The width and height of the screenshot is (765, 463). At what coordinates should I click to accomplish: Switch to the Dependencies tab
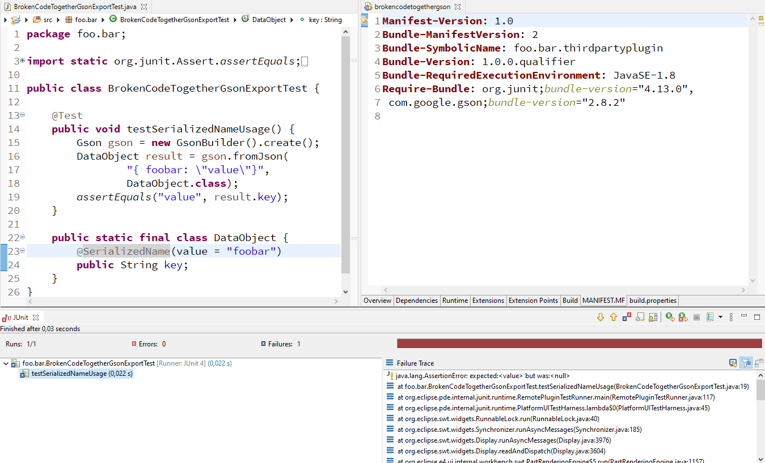pos(417,301)
